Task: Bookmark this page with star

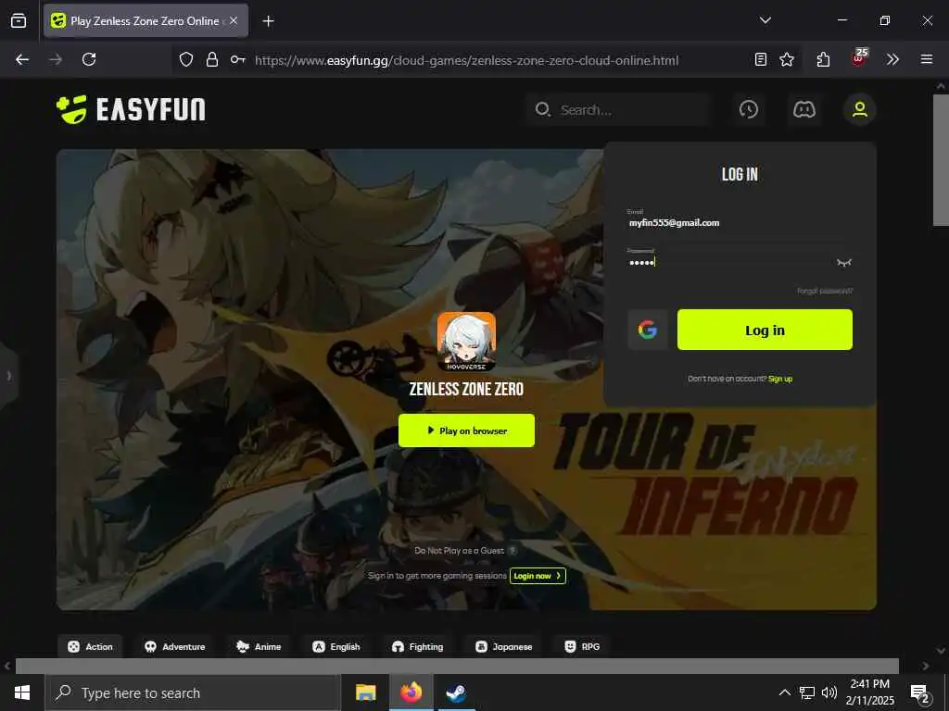Action: [787, 59]
